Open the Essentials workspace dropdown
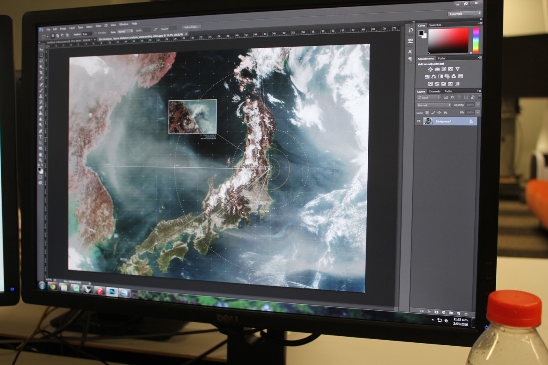Viewport: 548px width, 365px height. coord(464,14)
